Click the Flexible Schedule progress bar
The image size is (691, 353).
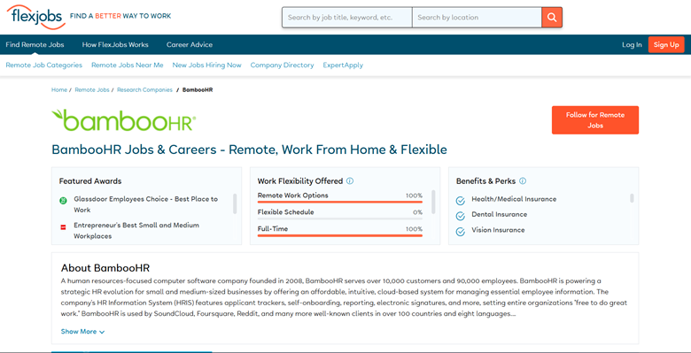pos(340,219)
